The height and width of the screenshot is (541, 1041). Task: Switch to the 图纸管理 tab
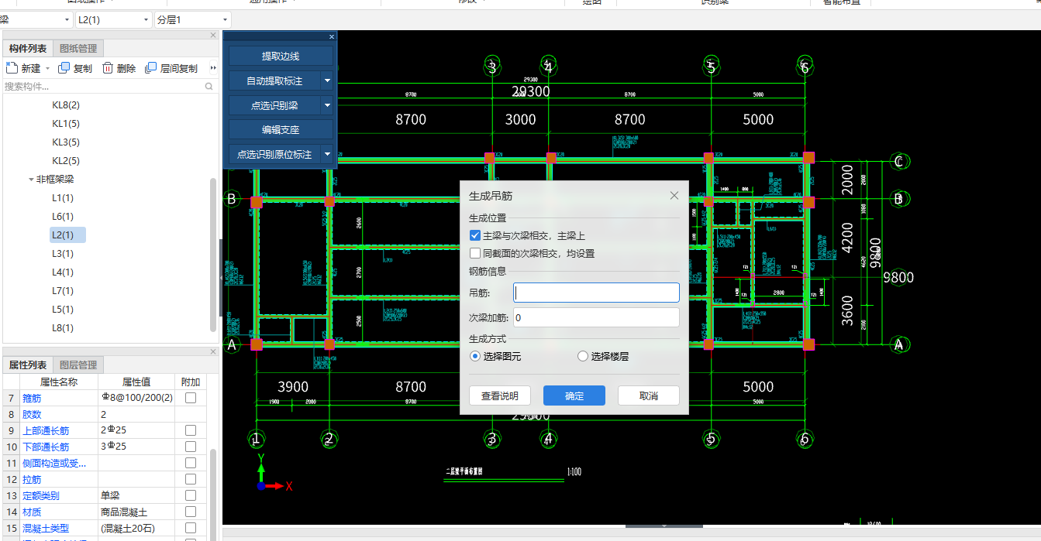(x=78, y=49)
